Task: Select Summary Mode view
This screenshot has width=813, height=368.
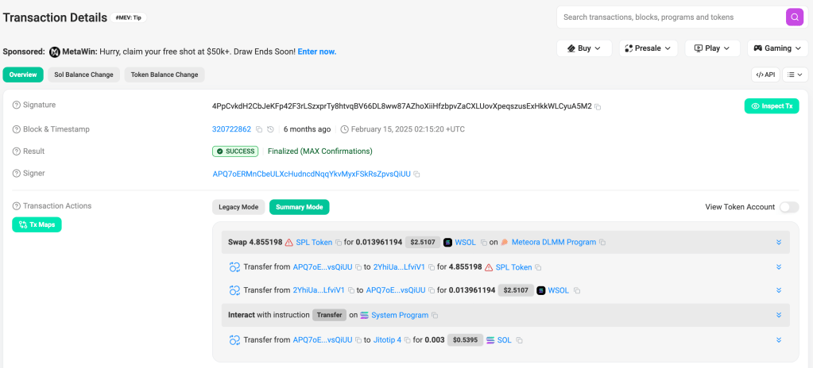Action: pos(299,207)
